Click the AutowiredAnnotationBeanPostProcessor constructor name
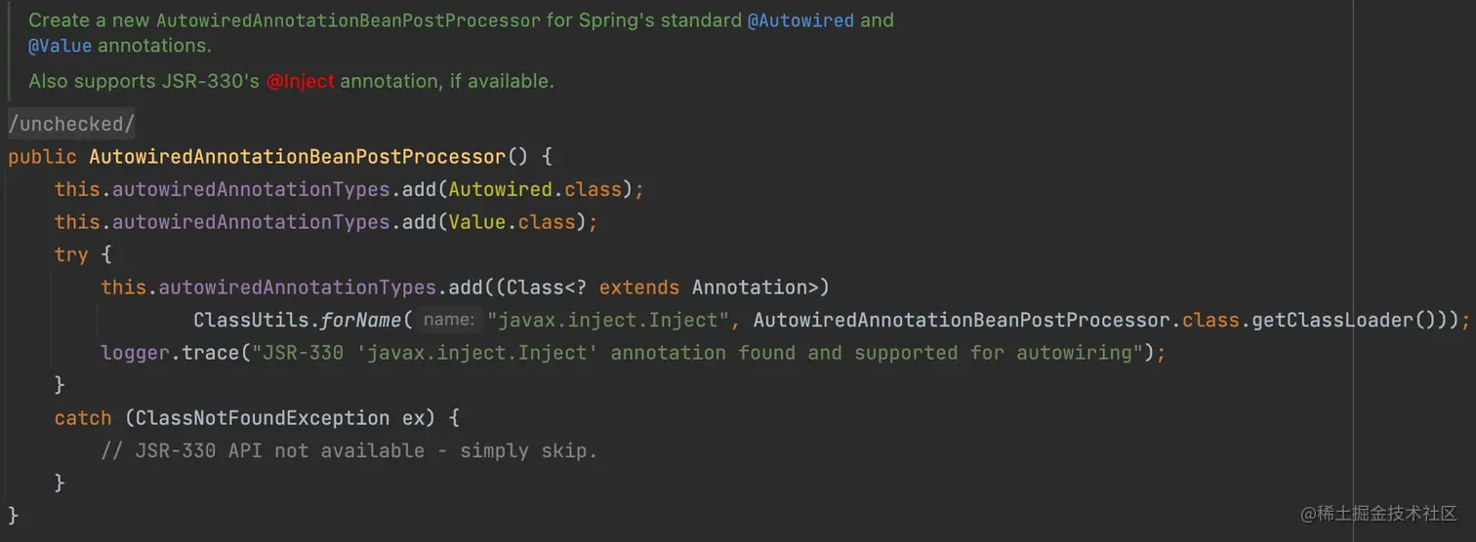Screen dimensions: 1476x542 click(297, 156)
